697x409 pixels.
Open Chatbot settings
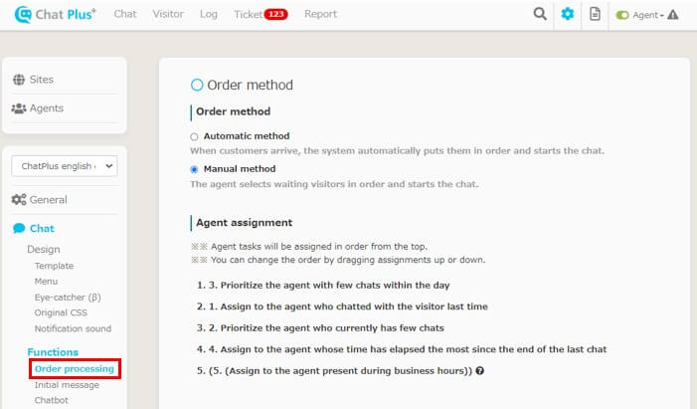pyautogui.click(x=52, y=400)
